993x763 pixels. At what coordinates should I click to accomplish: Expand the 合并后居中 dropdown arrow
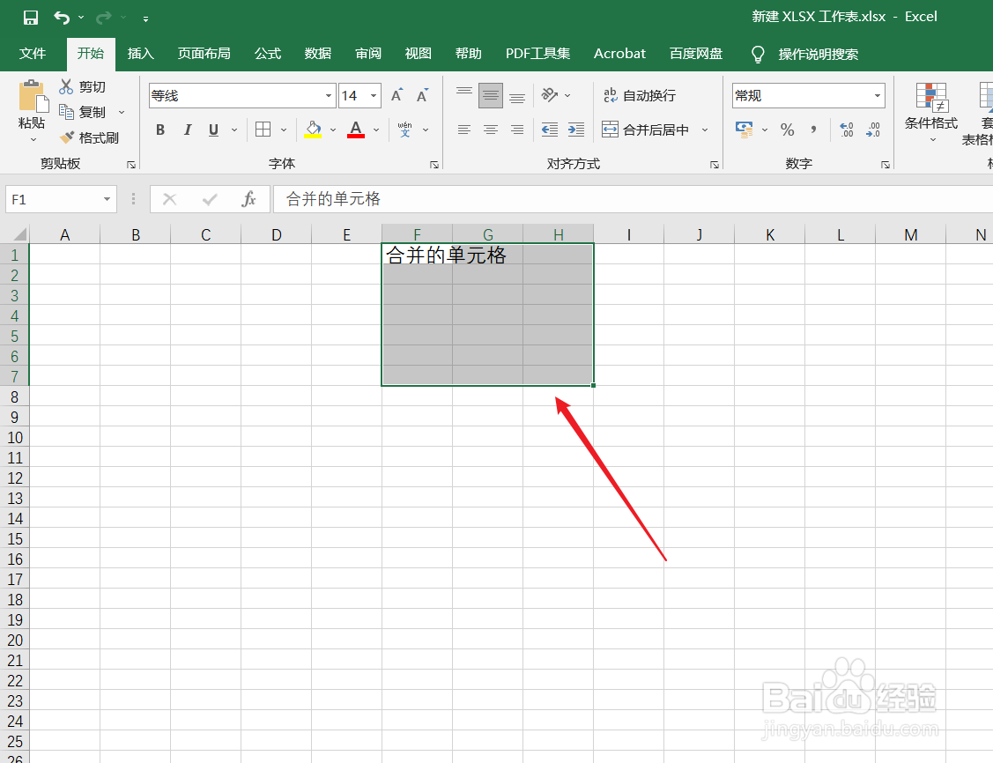tap(705, 130)
